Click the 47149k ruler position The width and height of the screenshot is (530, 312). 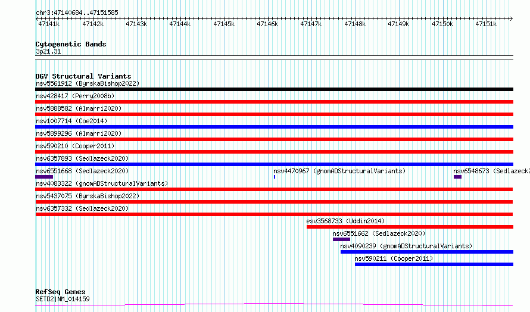pyautogui.click(x=399, y=24)
